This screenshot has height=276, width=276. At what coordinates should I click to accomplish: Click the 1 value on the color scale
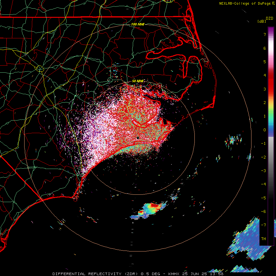tap(265, 116)
